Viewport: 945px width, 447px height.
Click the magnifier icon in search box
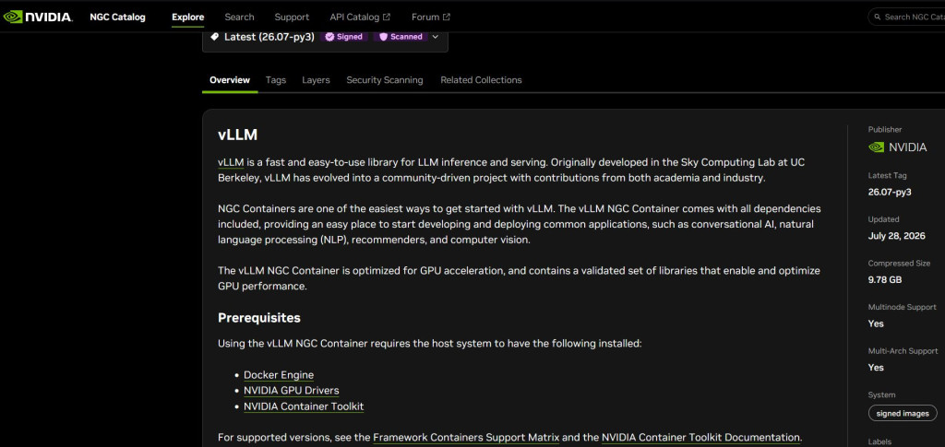(x=878, y=17)
